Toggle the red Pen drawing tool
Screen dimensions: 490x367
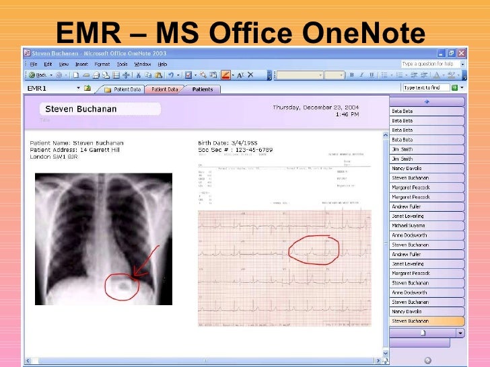225,75
